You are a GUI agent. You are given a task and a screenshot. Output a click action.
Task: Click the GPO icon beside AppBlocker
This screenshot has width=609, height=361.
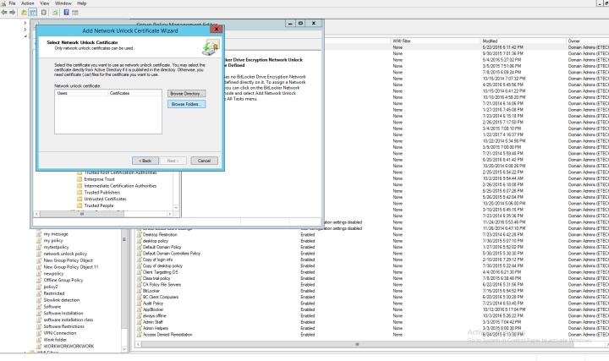(139, 309)
